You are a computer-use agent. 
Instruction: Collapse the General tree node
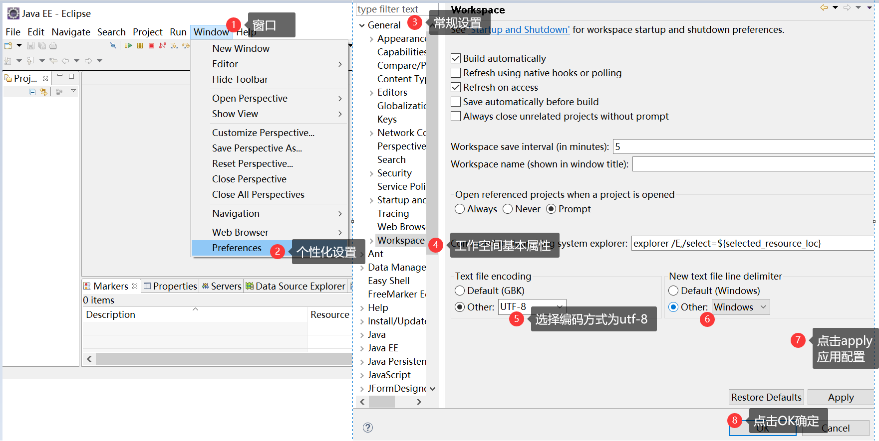pos(362,25)
